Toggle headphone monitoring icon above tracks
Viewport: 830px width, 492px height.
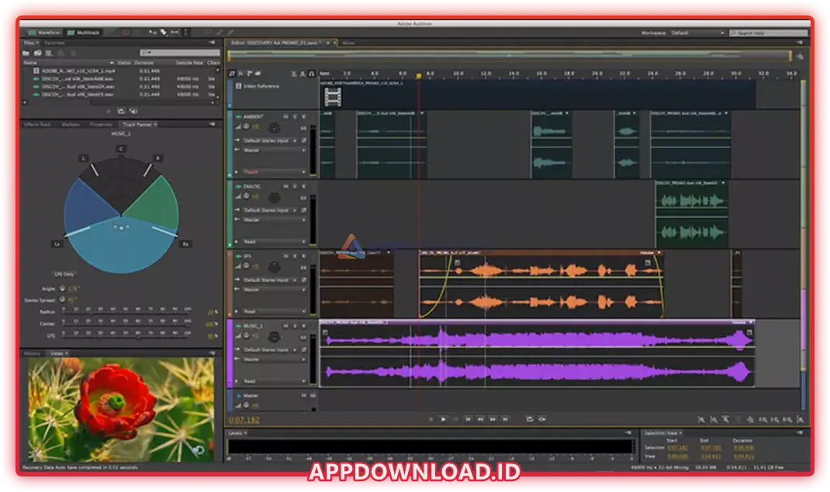click(311, 74)
